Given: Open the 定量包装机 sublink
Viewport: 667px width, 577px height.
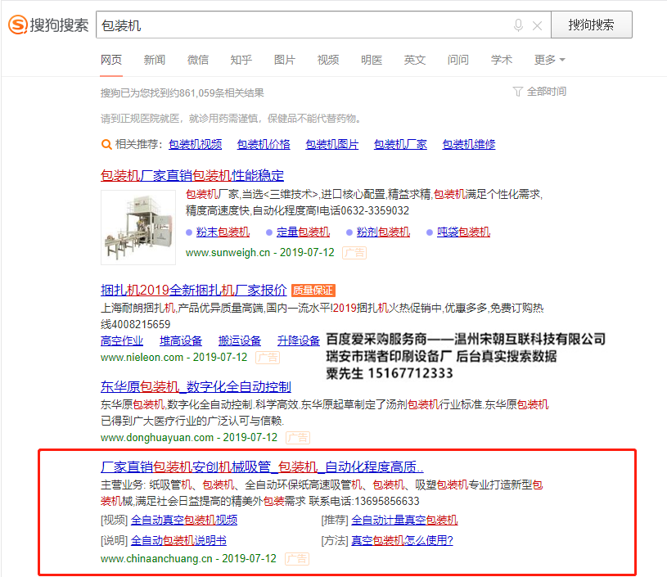Looking at the screenshot, I should tap(304, 232).
